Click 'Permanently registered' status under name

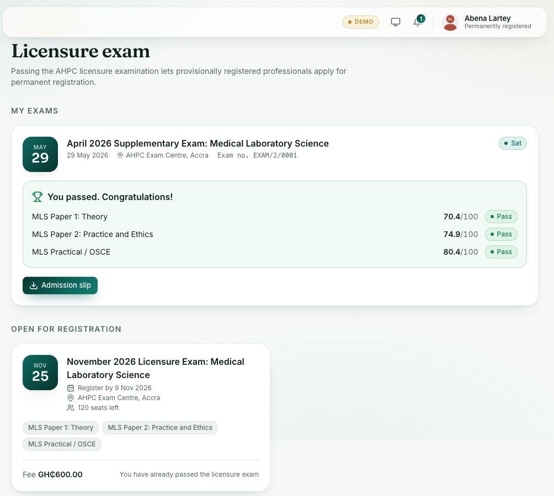498,26
